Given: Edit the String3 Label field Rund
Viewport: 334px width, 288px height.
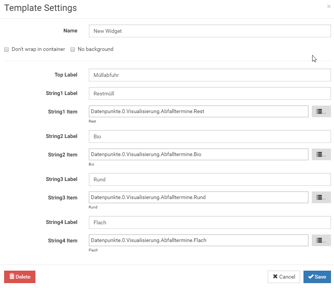Looking at the screenshot, I should 209,179.
